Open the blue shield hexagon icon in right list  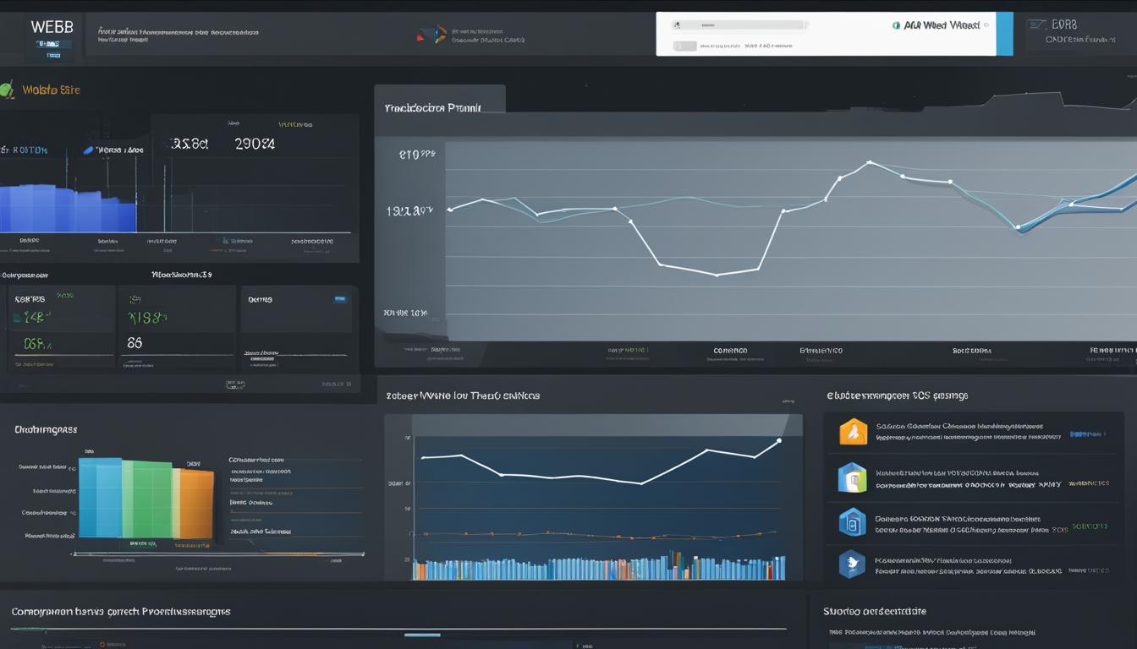(x=852, y=526)
